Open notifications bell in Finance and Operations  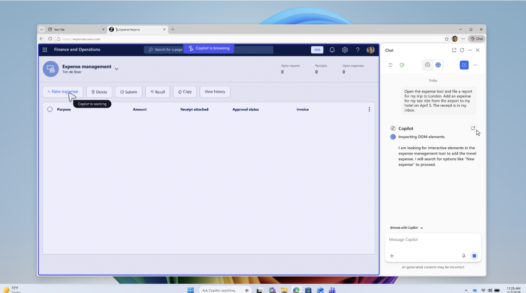point(332,50)
